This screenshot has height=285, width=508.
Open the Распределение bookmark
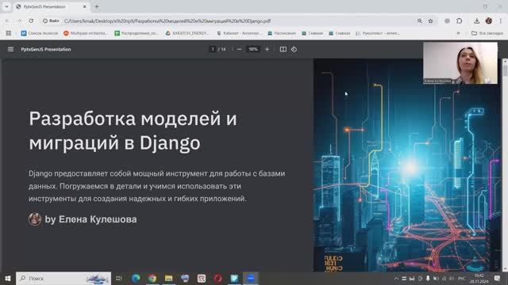[137, 33]
